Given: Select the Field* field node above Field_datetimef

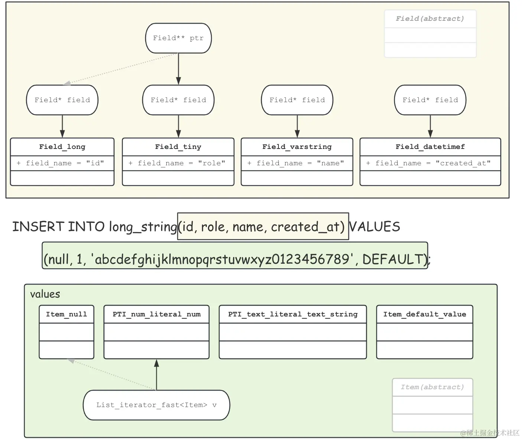Looking at the screenshot, I should point(430,100).
